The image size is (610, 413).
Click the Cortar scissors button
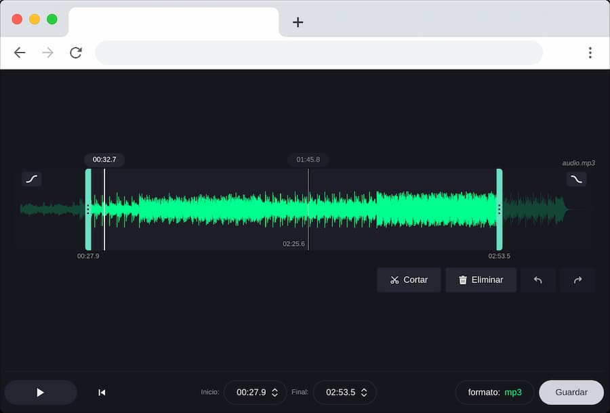point(409,280)
